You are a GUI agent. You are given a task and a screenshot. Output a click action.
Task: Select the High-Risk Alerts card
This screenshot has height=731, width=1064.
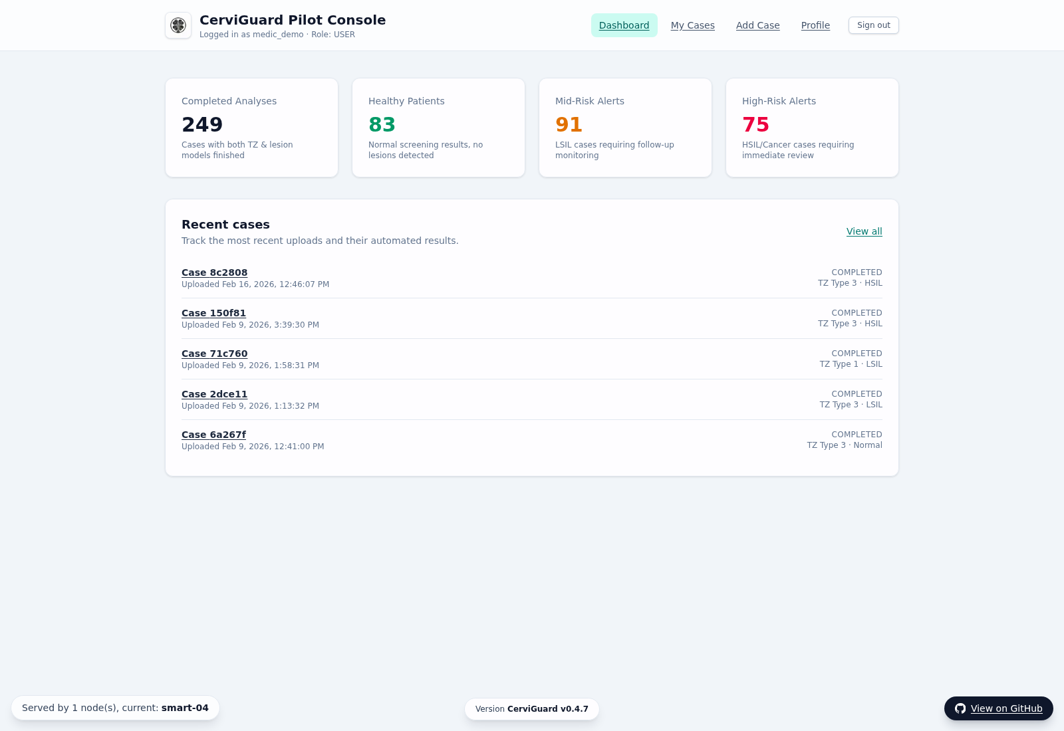(x=812, y=127)
